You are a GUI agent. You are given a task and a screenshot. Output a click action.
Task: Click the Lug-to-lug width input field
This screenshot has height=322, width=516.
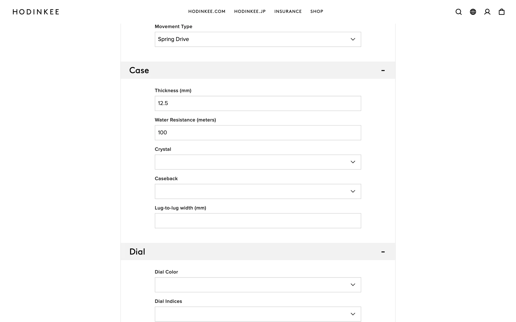pyautogui.click(x=258, y=221)
